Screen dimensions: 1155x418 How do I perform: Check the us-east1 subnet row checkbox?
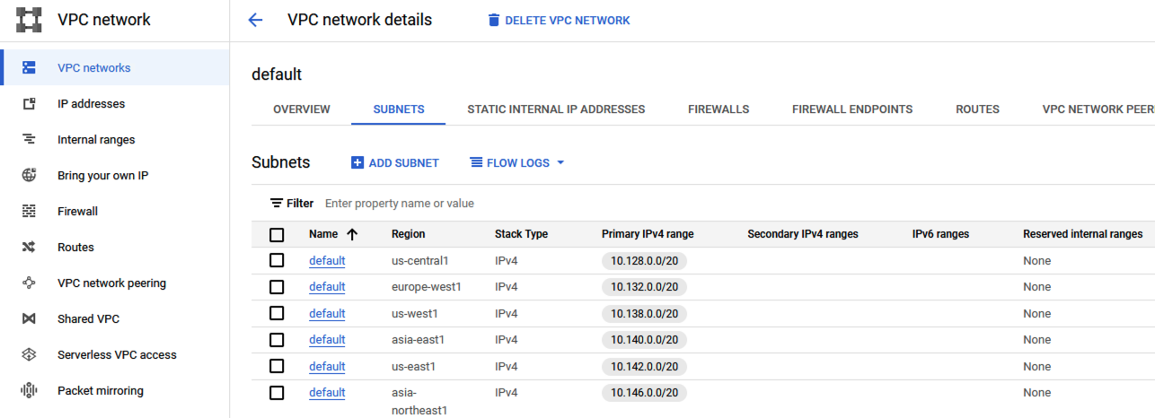tap(277, 366)
